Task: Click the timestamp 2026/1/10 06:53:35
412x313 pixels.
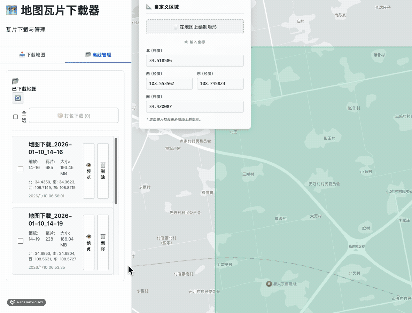Action: (47, 267)
